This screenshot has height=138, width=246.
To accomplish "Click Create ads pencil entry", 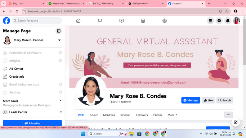I will coord(32,77).
